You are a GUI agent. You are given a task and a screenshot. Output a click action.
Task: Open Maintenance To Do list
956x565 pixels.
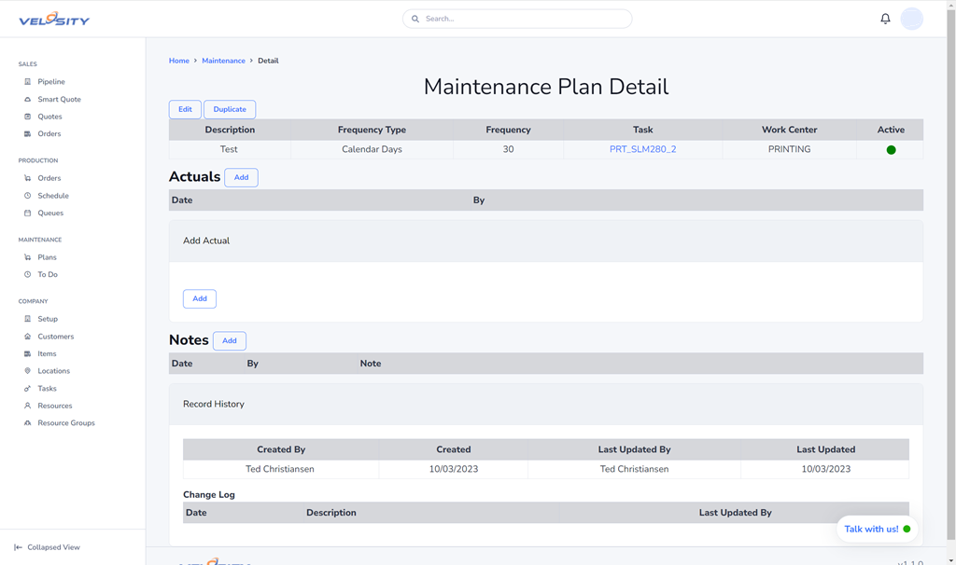coord(47,274)
